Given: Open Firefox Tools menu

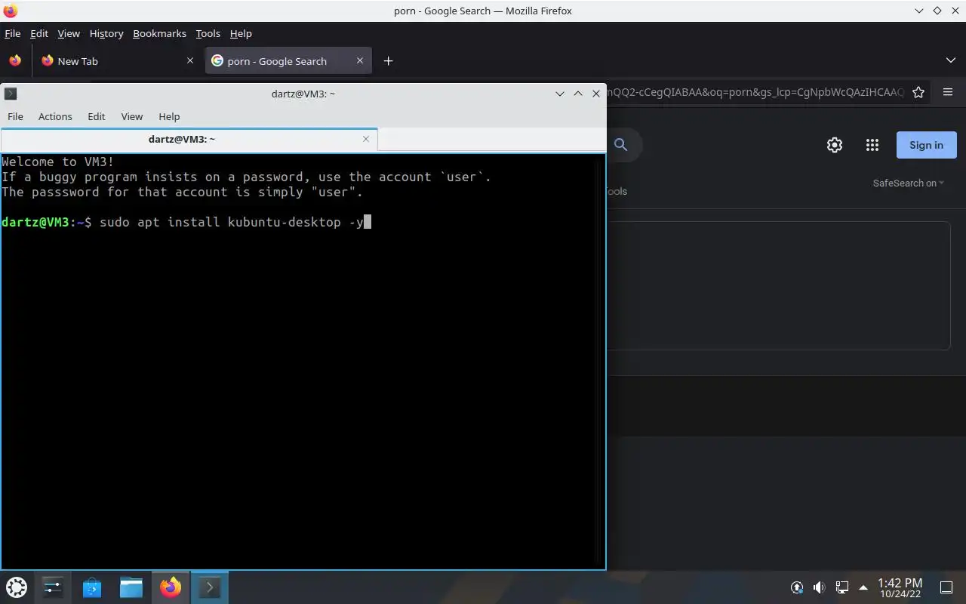Looking at the screenshot, I should (x=208, y=33).
